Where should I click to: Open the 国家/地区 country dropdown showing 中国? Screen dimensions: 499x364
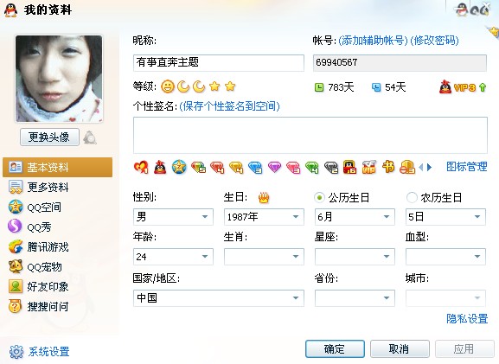pyautogui.click(x=219, y=298)
